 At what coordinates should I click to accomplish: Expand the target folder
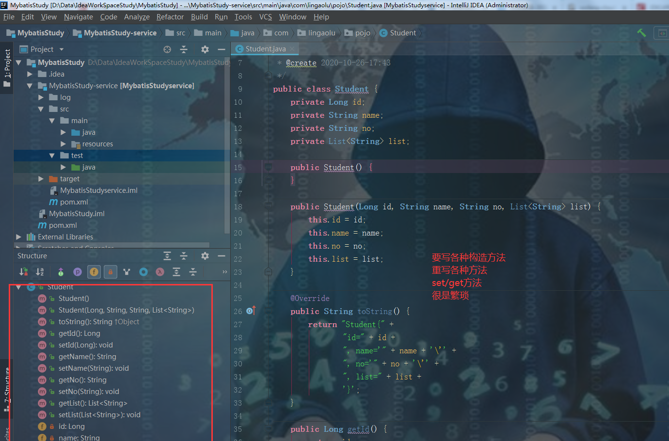tap(41, 179)
